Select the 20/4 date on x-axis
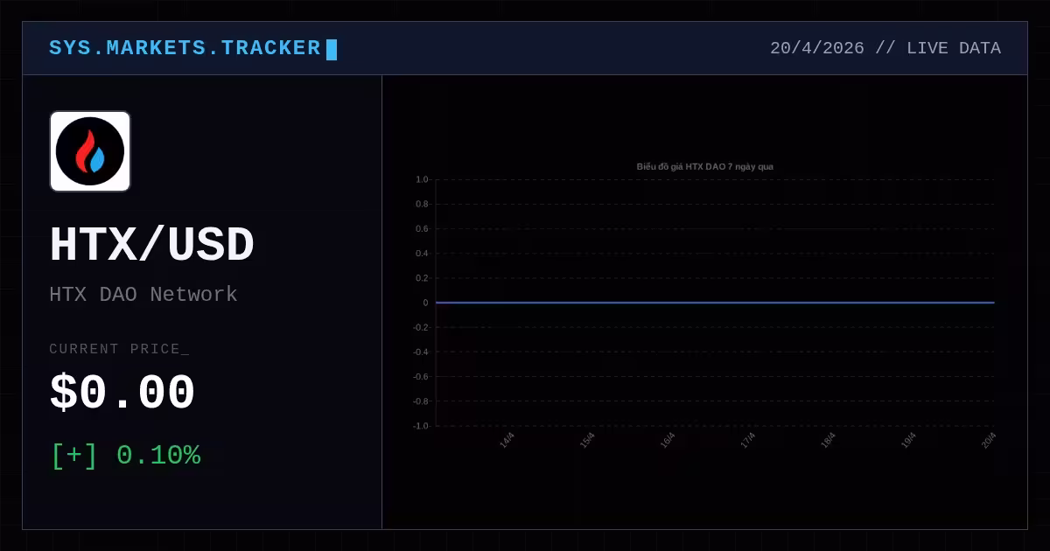The image size is (1050, 551). pos(989,440)
